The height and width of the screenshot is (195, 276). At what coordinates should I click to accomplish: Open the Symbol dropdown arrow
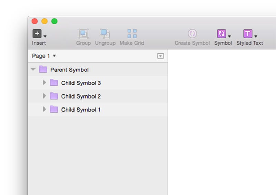point(229,37)
